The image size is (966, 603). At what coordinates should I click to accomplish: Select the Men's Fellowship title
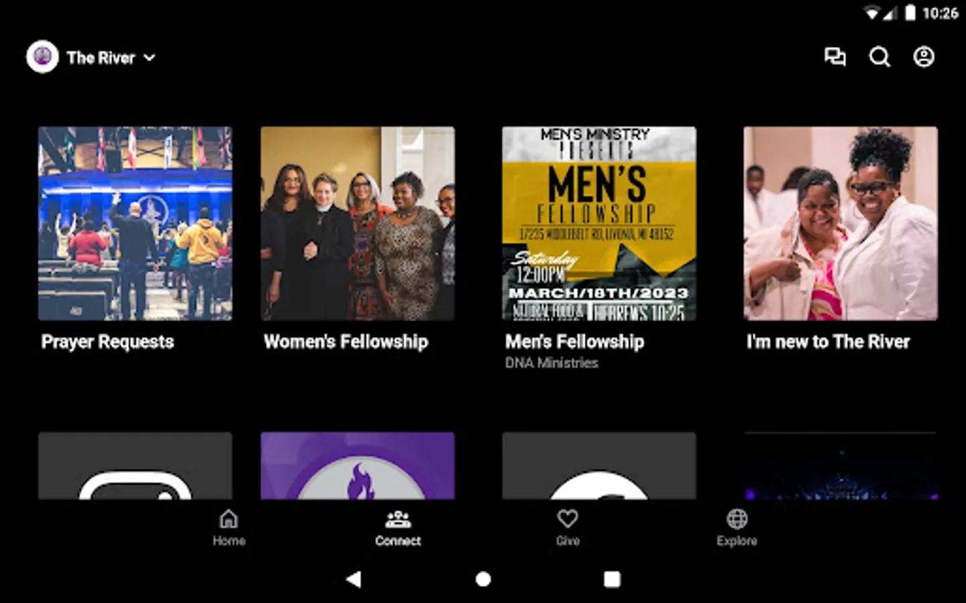[574, 342]
